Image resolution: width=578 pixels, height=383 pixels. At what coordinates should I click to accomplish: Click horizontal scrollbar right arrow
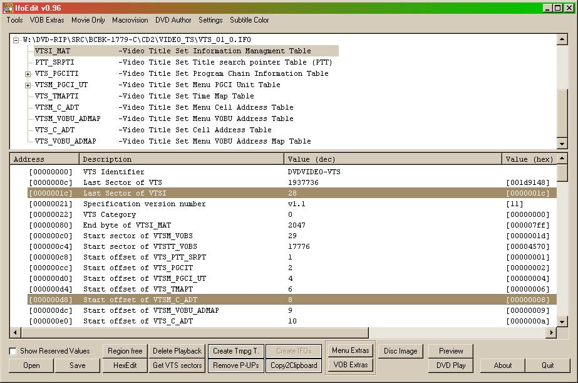tap(551, 332)
